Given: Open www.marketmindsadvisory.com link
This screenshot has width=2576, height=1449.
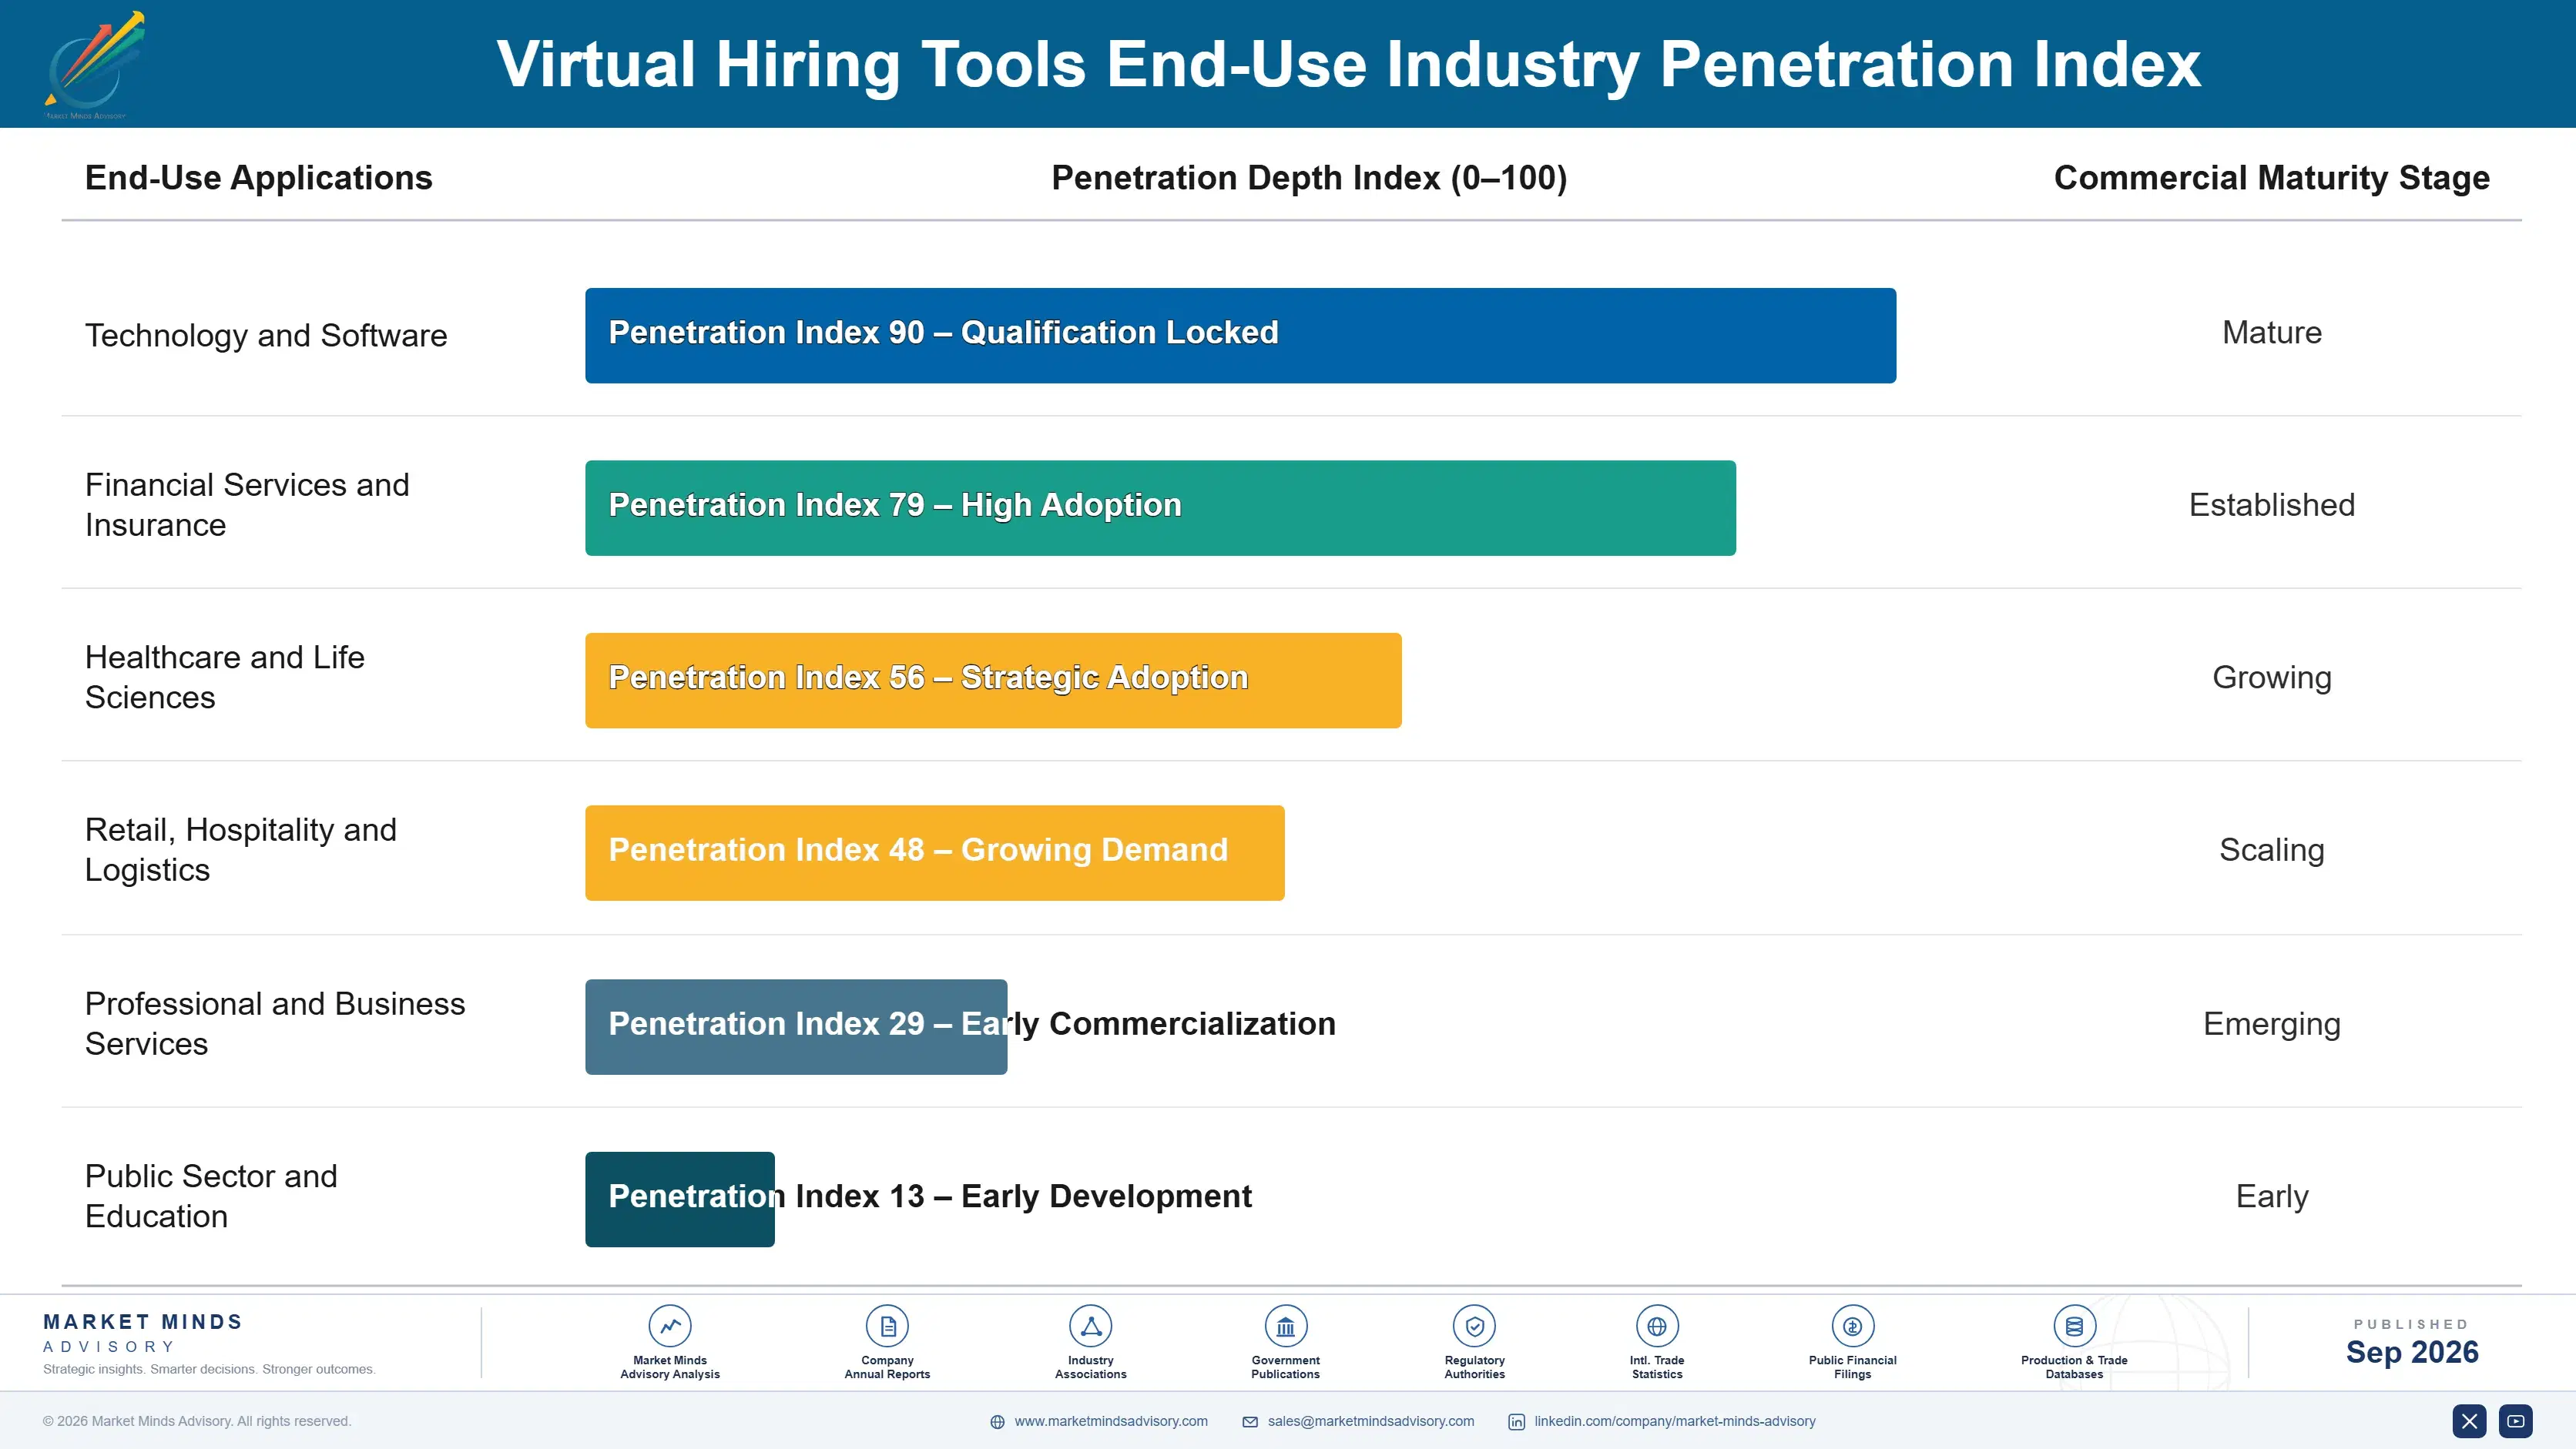Looking at the screenshot, I should point(1111,1421).
